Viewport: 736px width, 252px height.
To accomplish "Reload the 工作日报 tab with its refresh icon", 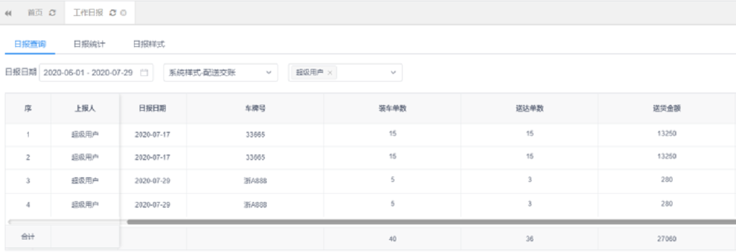I will tap(112, 13).
